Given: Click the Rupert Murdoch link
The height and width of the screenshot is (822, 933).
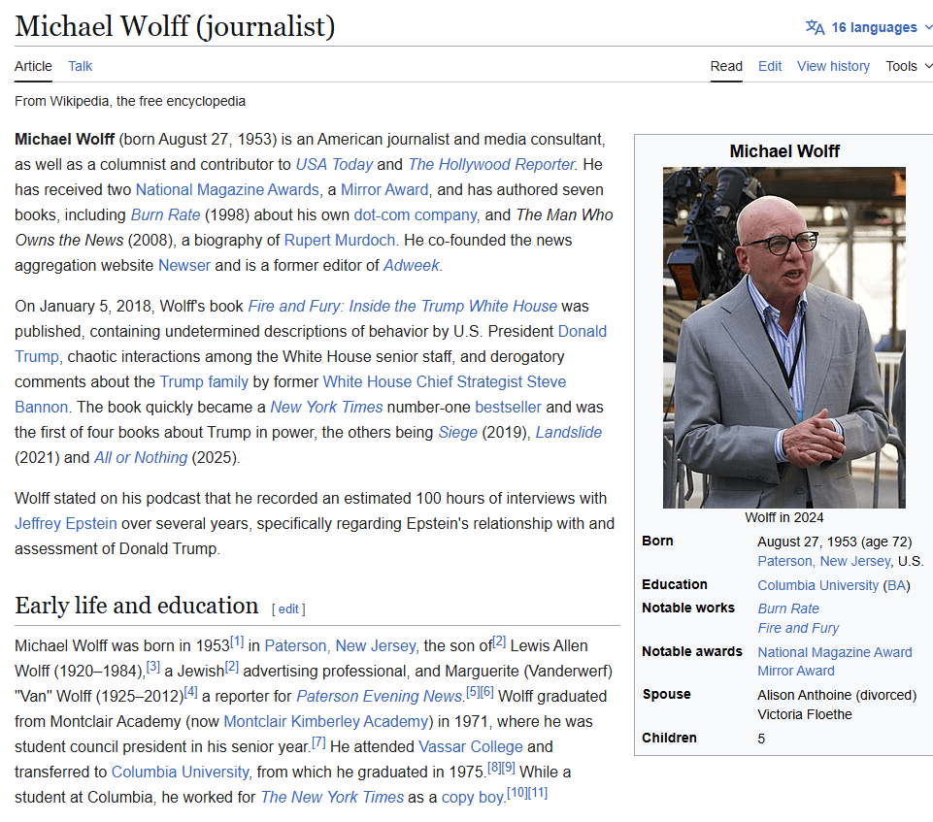Looking at the screenshot, I should [x=340, y=240].
